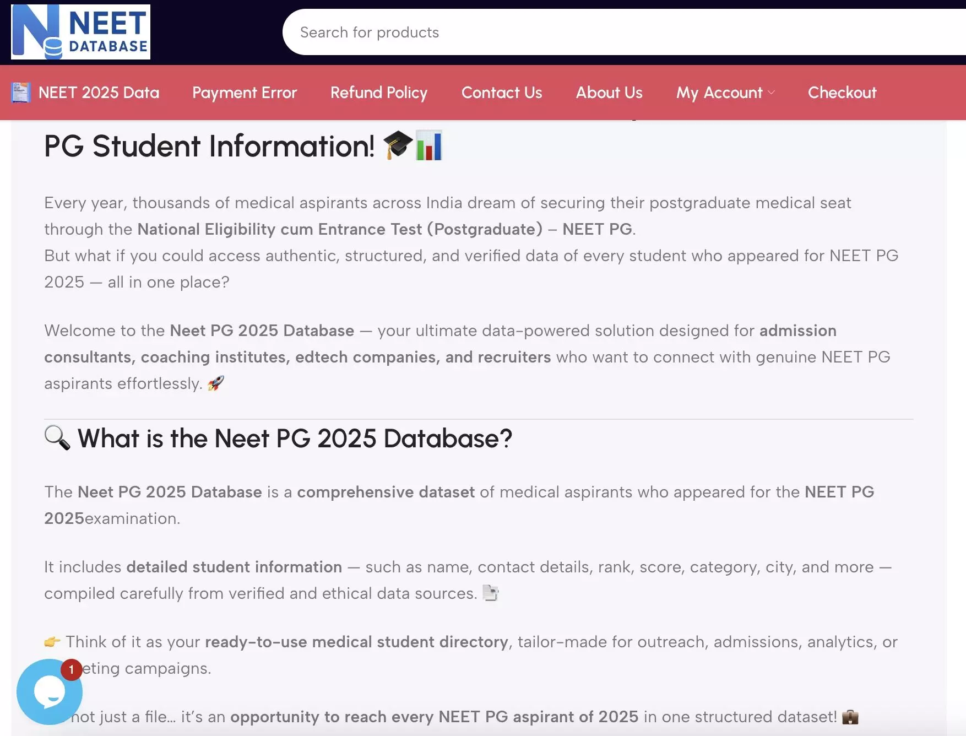Open the chat bubble widget
This screenshot has height=736, width=966.
pos(50,692)
